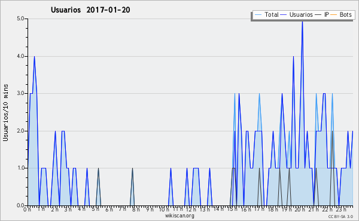Click the '17 h' x-axis label

pos(259,209)
